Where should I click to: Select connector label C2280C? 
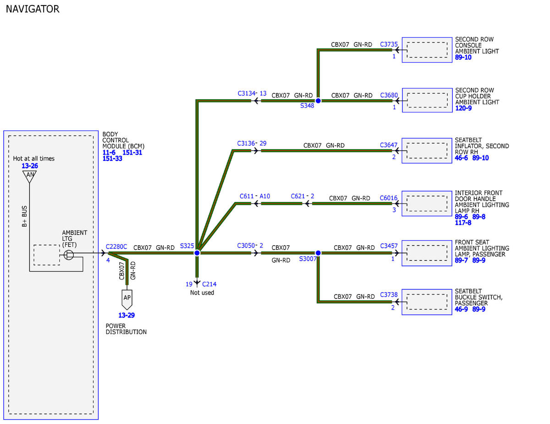116,247
